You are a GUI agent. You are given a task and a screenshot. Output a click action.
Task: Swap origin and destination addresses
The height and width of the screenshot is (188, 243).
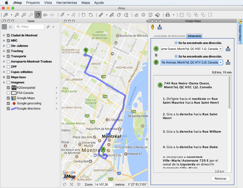(156, 55)
